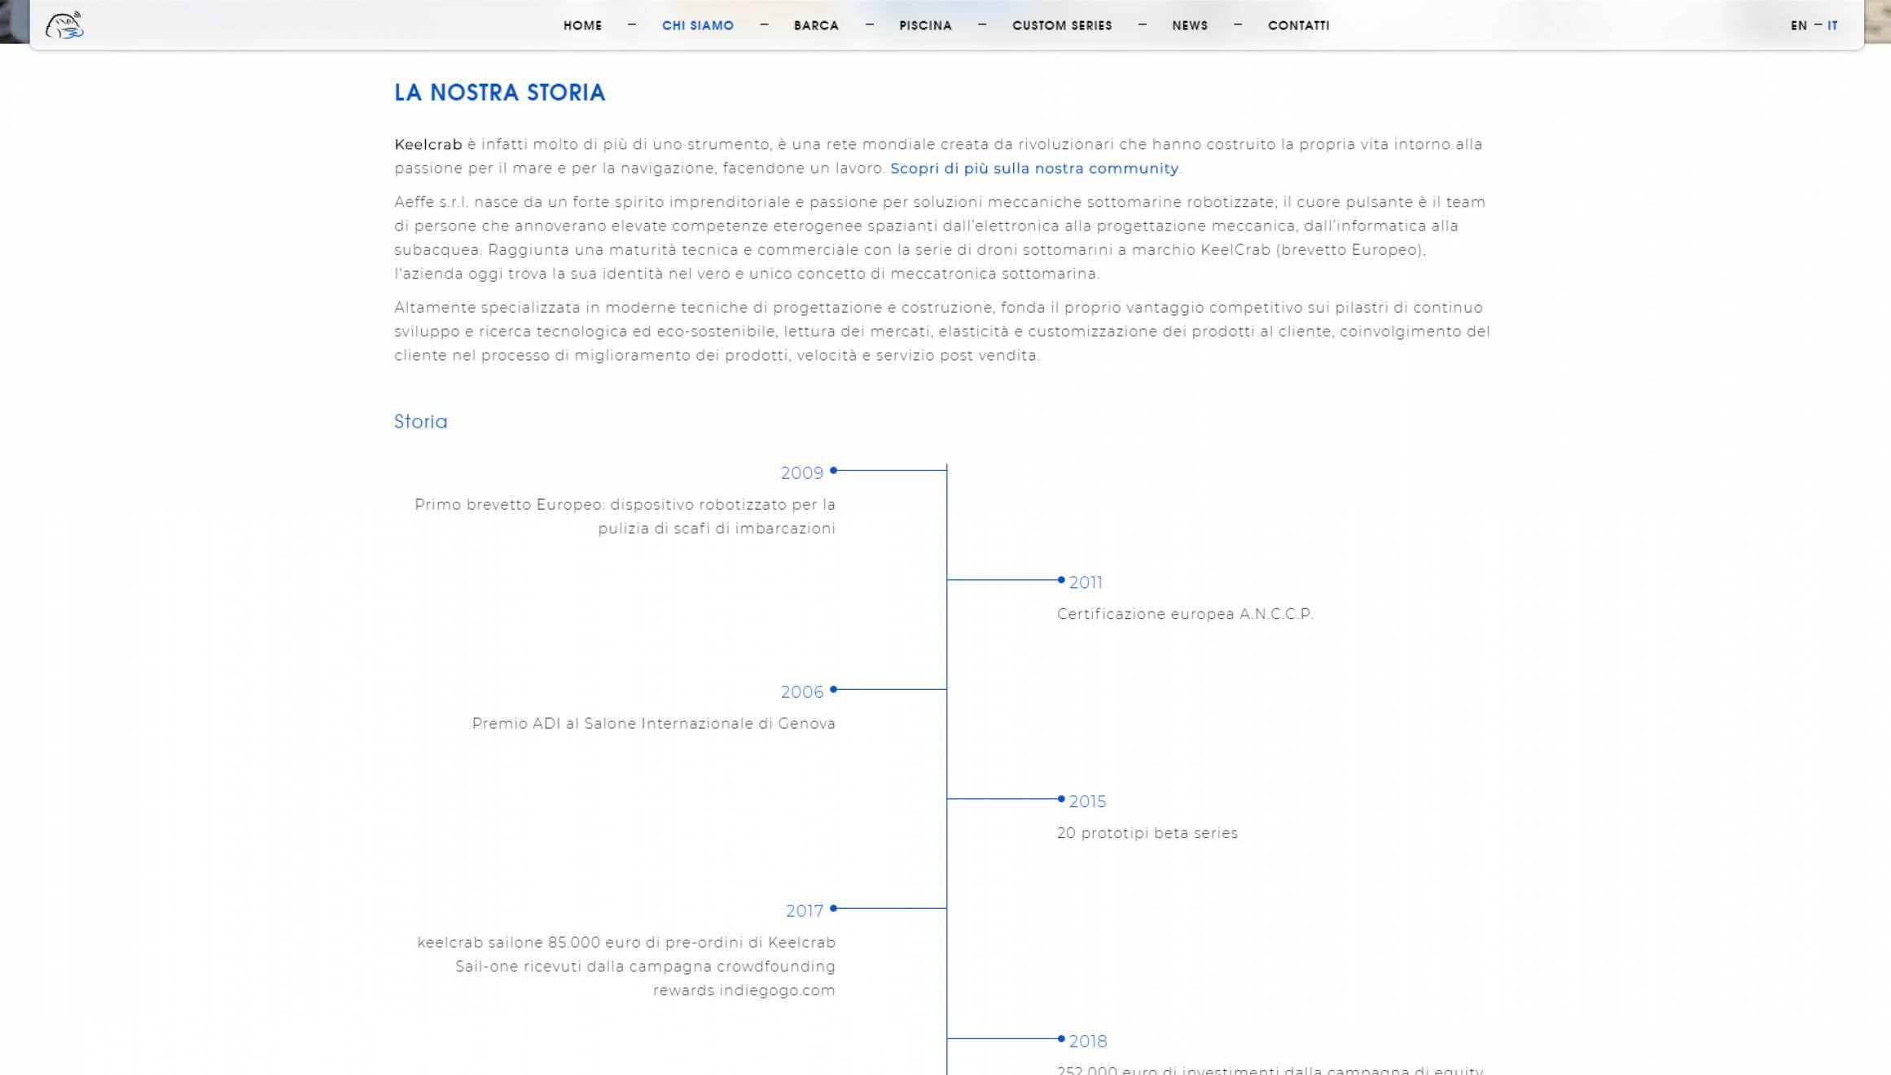Select the 2017 timeline year
The image size is (1891, 1075).
805,910
